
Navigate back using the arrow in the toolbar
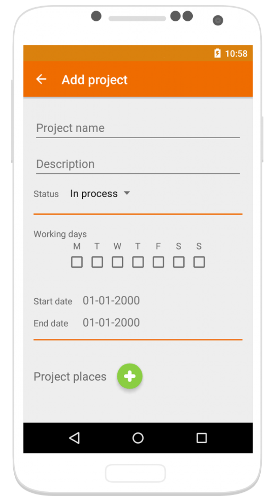click(x=41, y=79)
